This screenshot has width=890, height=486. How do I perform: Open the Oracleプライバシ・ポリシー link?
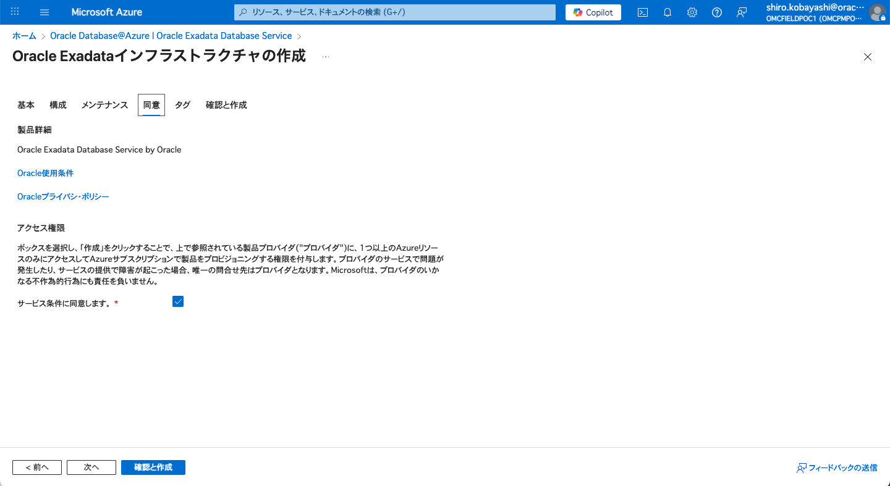[x=62, y=196]
